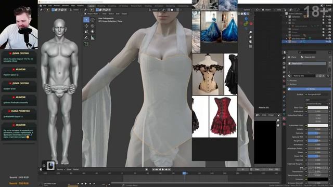Open the File menu
Screen dimensions: 333x187
(45, 6)
